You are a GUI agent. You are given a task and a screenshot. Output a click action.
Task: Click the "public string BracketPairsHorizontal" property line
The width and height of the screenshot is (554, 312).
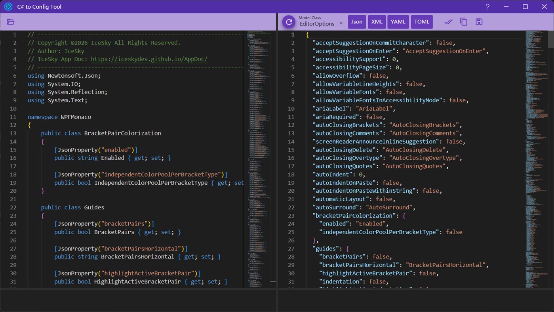click(x=137, y=256)
